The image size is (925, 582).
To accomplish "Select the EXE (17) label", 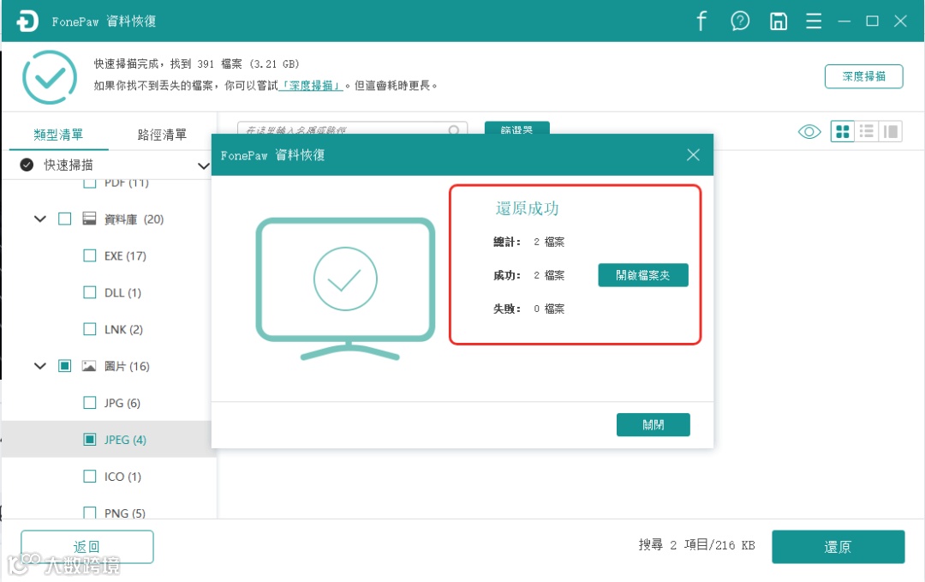I will click(x=125, y=255).
